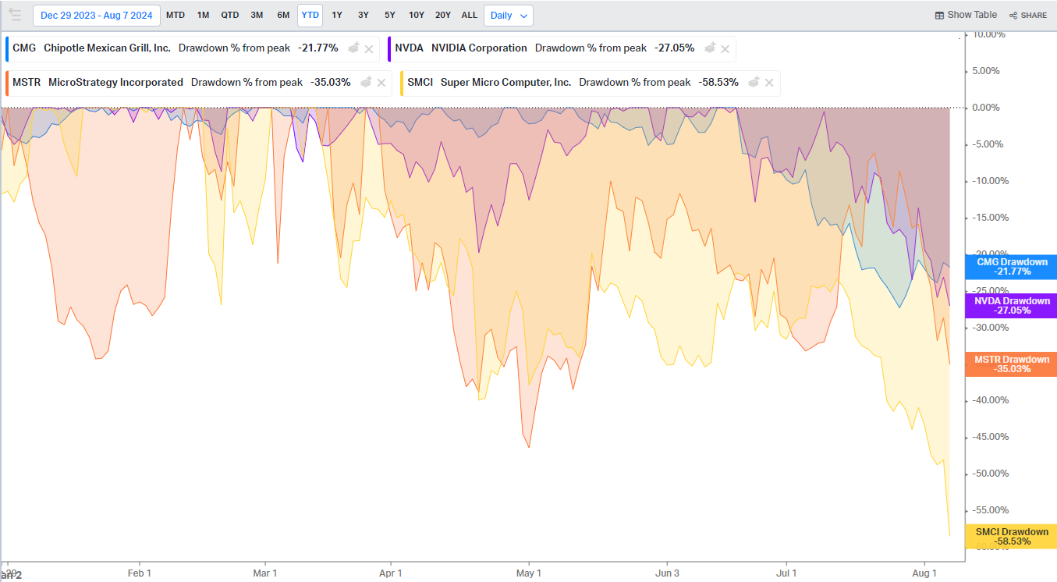1057x582 pixels.
Task: Select the 3M time range
Action: click(257, 16)
